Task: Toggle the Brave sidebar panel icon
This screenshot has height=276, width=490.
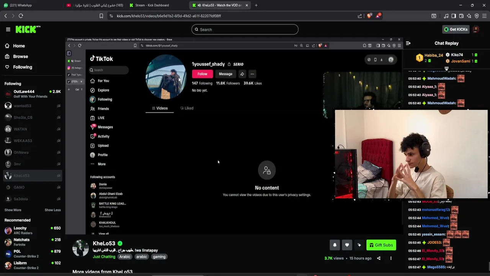Action: point(454,16)
